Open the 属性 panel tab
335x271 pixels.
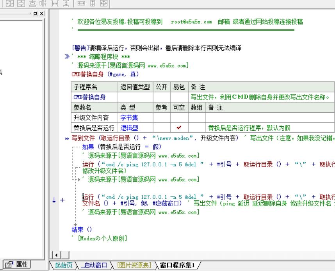(x=17, y=265)
